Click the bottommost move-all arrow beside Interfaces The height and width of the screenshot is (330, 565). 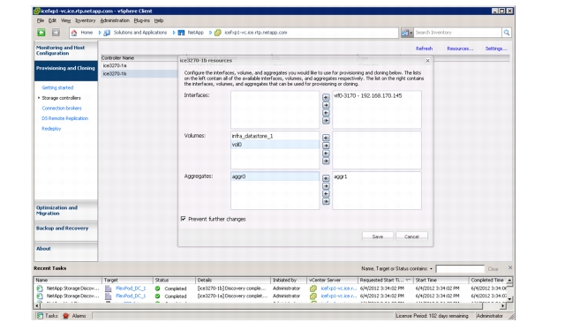(x=326, y=121)
